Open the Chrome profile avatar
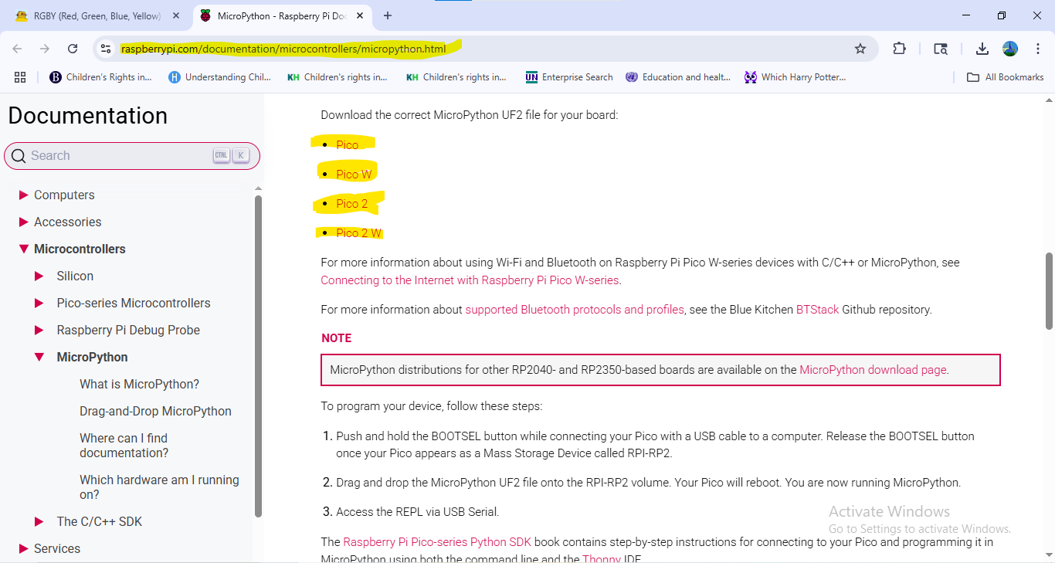 click(x=1010, y=49)
